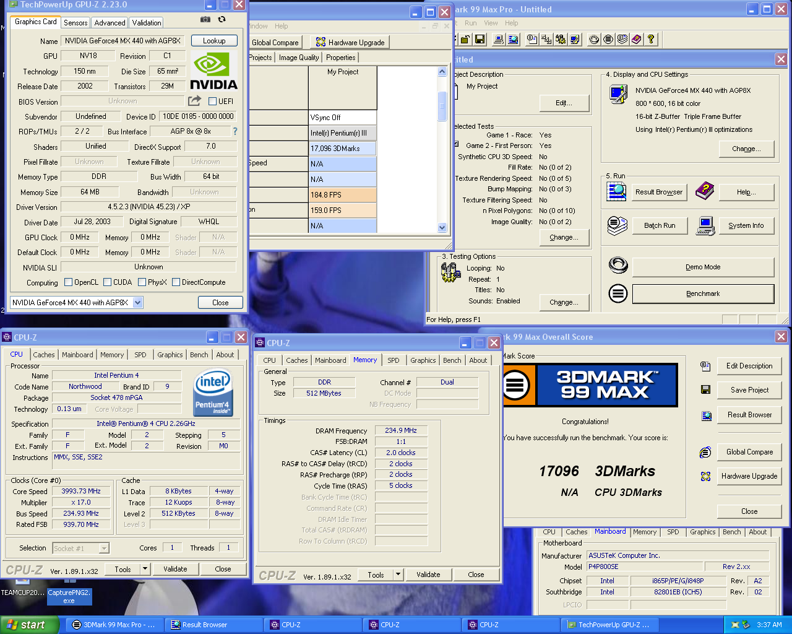Open the Start menu button

tap(30, 625)
